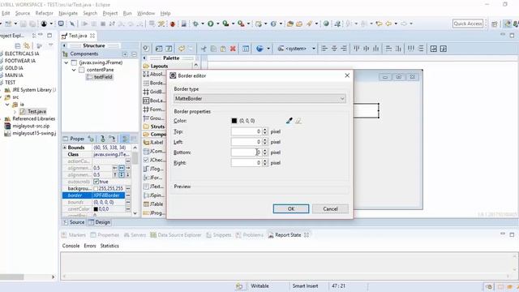Screen dimensions: 519x292
Task: Collapse the (javax.swing.JFrame) tree node
Action: point(66,62)
